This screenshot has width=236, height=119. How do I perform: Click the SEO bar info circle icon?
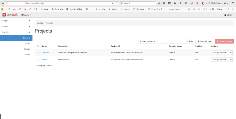pos(189,9)
